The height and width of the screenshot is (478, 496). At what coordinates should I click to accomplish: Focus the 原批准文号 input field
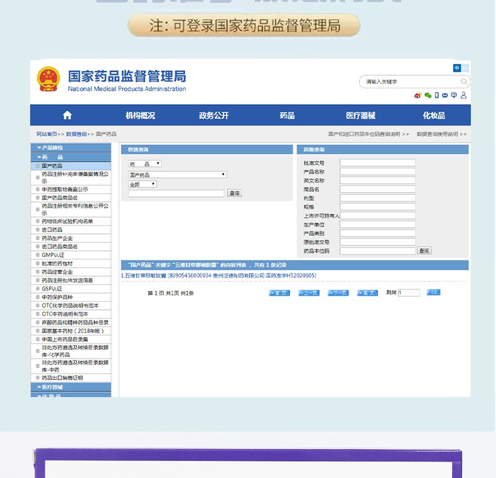(x=377, y=242)
